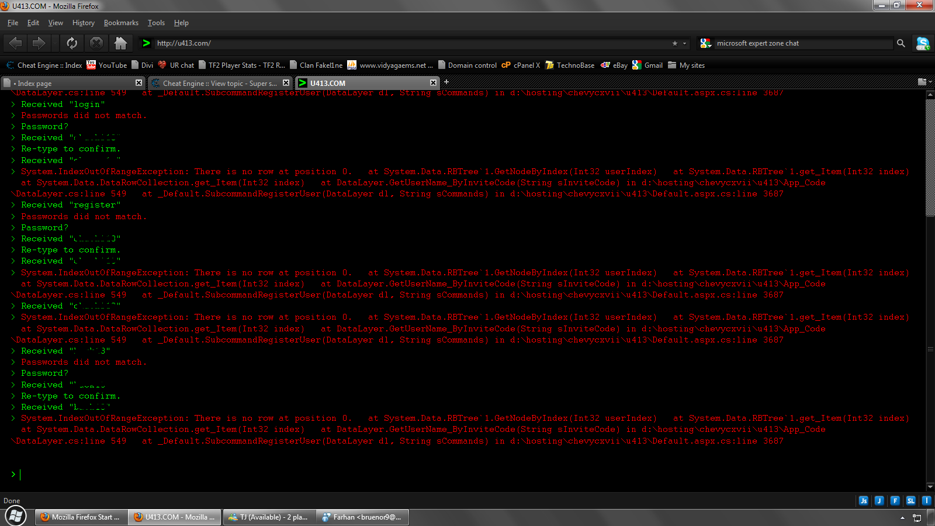
Task: Run the search with the magnifier icon
Action: [901, 43]
